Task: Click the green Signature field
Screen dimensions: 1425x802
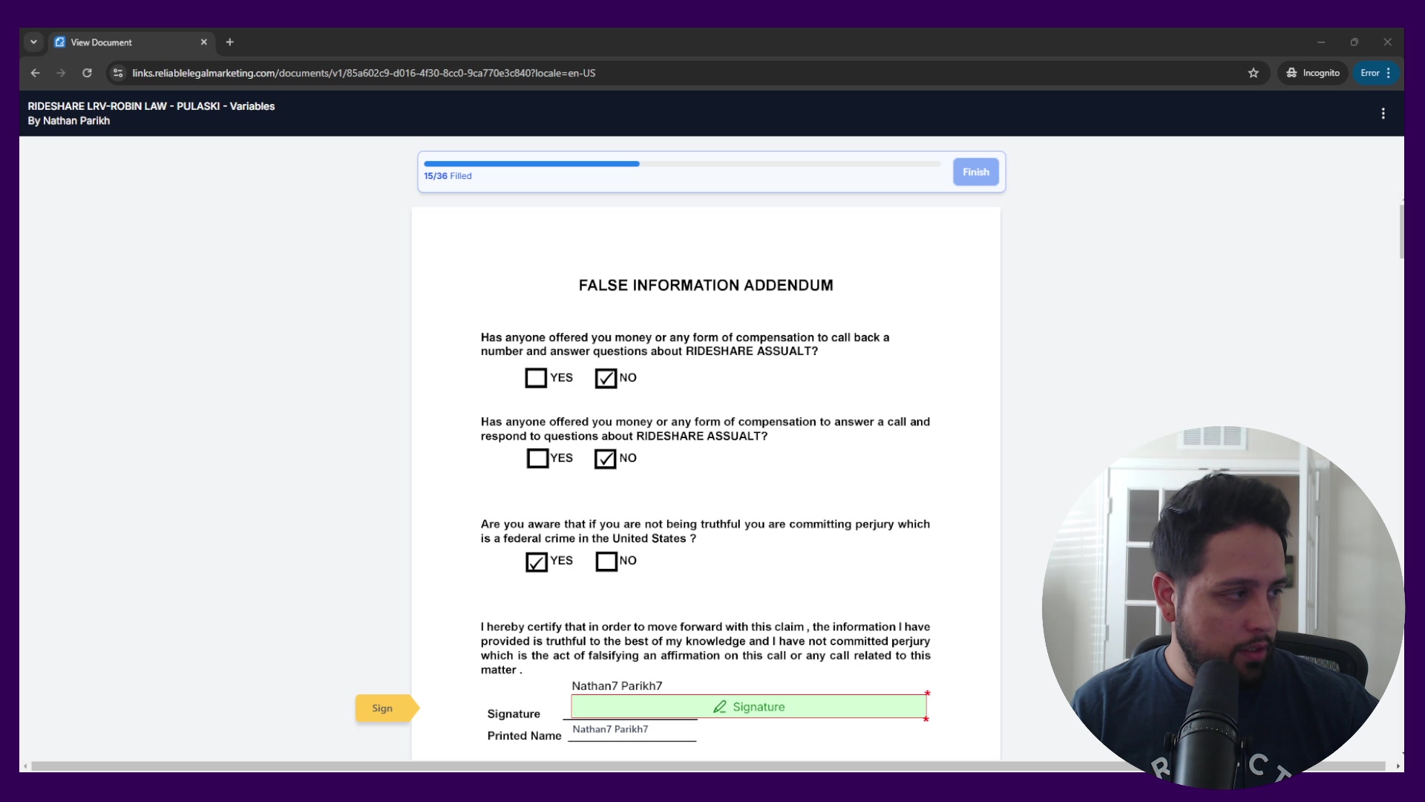Action: coord(748,707)
